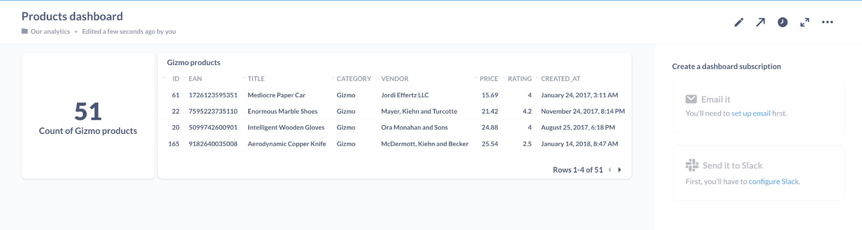
Task: Click the Slack logo icon
Action: [x=692, y=165]
